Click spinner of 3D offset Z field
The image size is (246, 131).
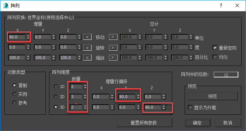pos(164,107)
